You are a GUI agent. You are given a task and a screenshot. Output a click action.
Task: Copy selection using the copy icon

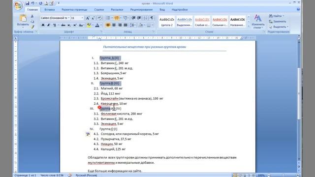[x=32, y=22]
